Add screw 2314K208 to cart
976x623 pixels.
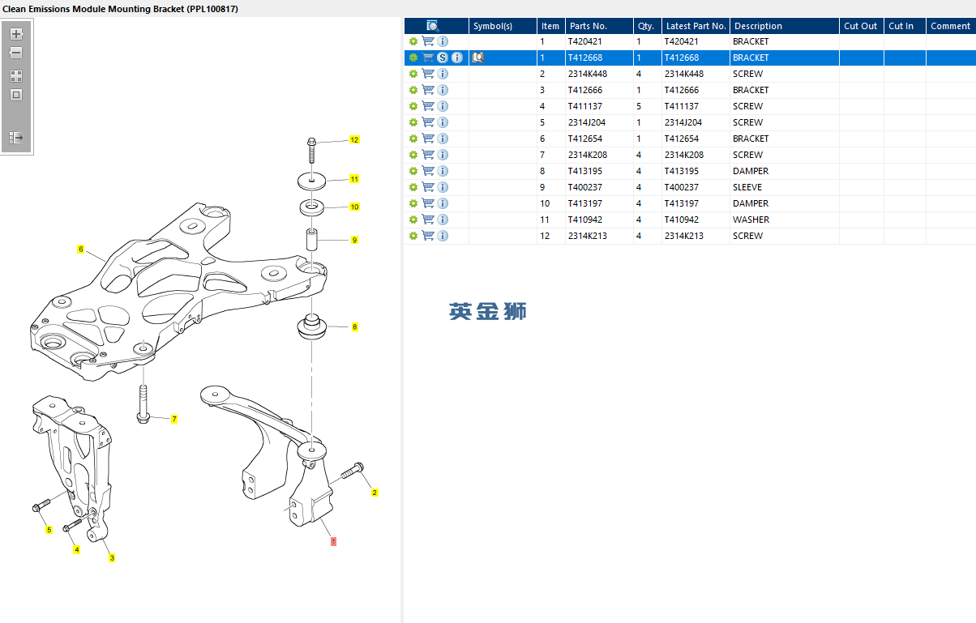tap(428, 155)
